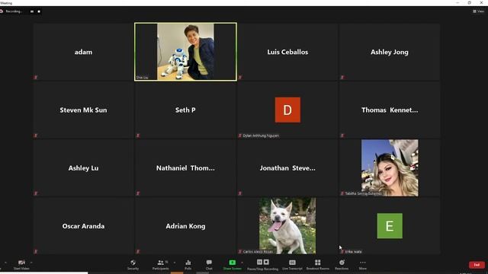
Task: Click muted mic icon on Oscar Aranda tile
Action: click(36, 251)
